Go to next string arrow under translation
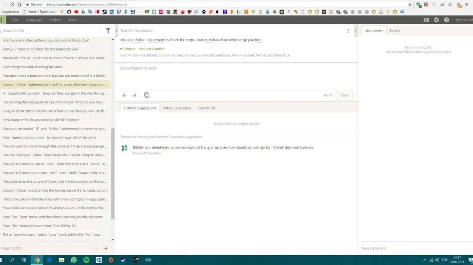 coord(135,95)
